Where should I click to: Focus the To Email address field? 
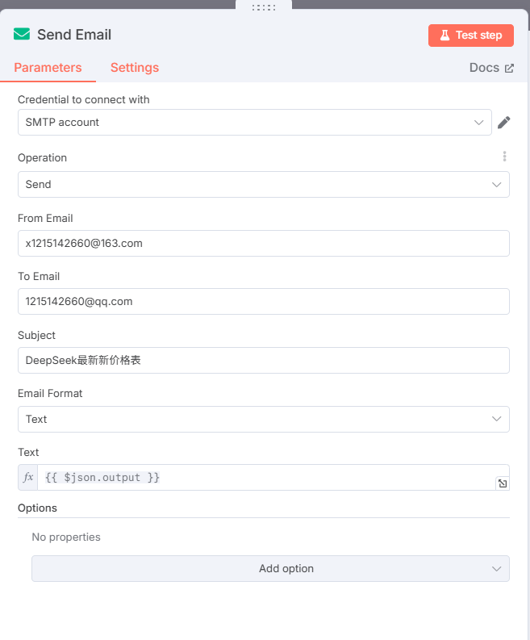coord(263,302)
